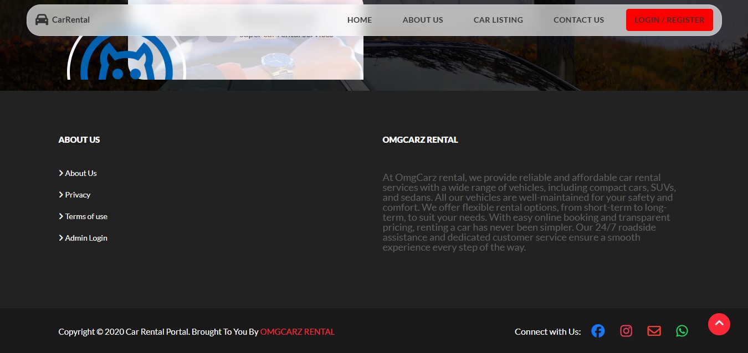Open the About Us footer link
Image resolution: width=748 pixels, height=353 pixels.
(x=81, y=173)
